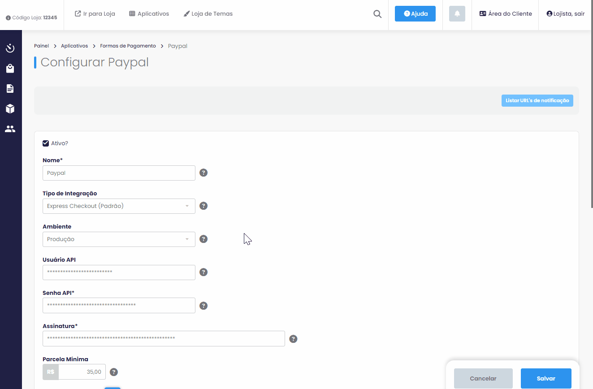Open the customers people icon in sidebar
This screenshot has width=593, height=389.
(x=10, y=129)
